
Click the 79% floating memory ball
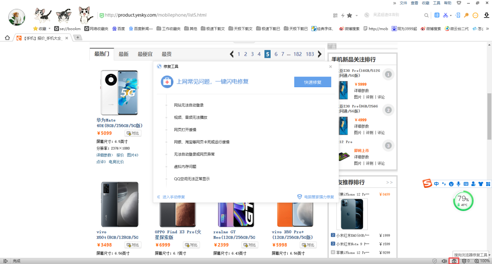(x=463, y=201)
